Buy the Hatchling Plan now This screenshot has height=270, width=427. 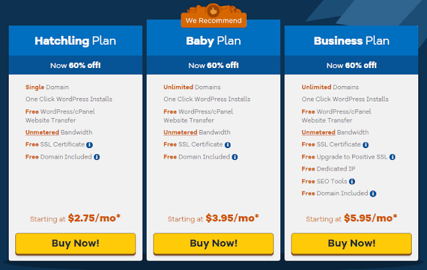click(75, 243)
